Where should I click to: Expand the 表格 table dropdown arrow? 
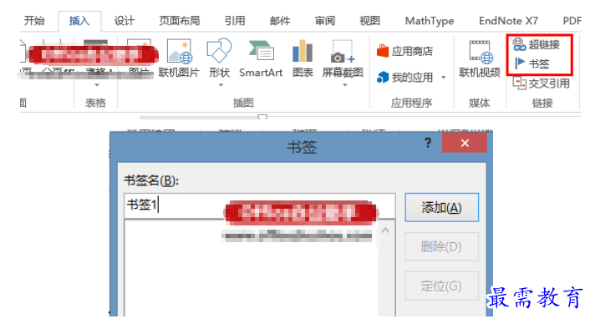tap(97, 85)
